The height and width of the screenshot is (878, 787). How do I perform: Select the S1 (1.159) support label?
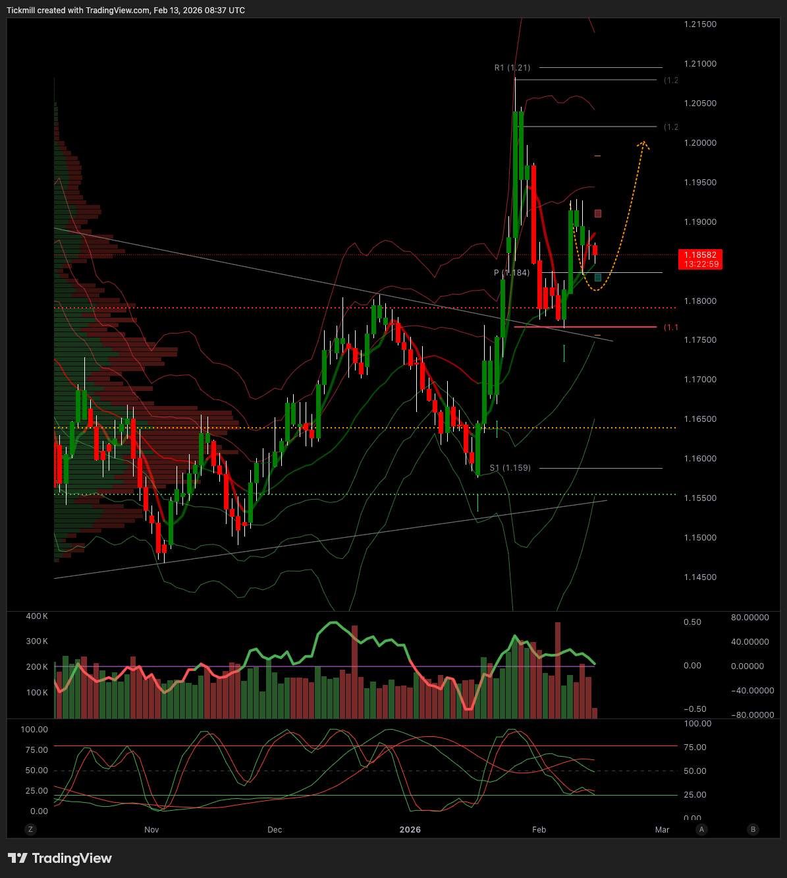[x=510, y=468]
